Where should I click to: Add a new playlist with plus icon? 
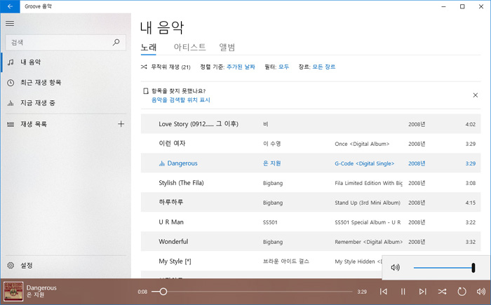click(121, 124)
